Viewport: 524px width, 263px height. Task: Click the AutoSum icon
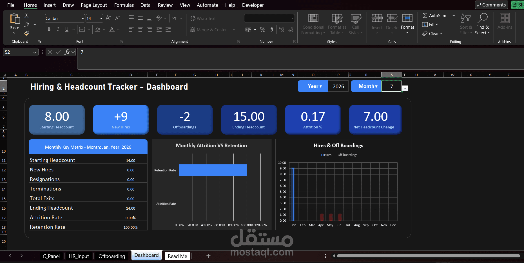[x=425, y=15]
